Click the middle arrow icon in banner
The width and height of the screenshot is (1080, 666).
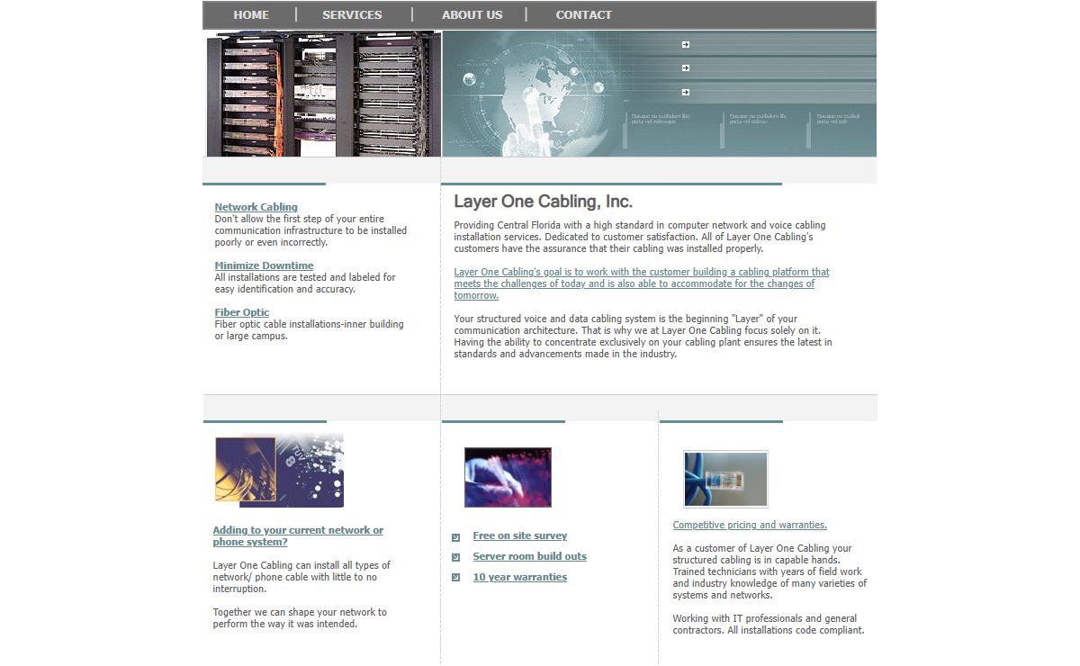[x=686, y=68]
